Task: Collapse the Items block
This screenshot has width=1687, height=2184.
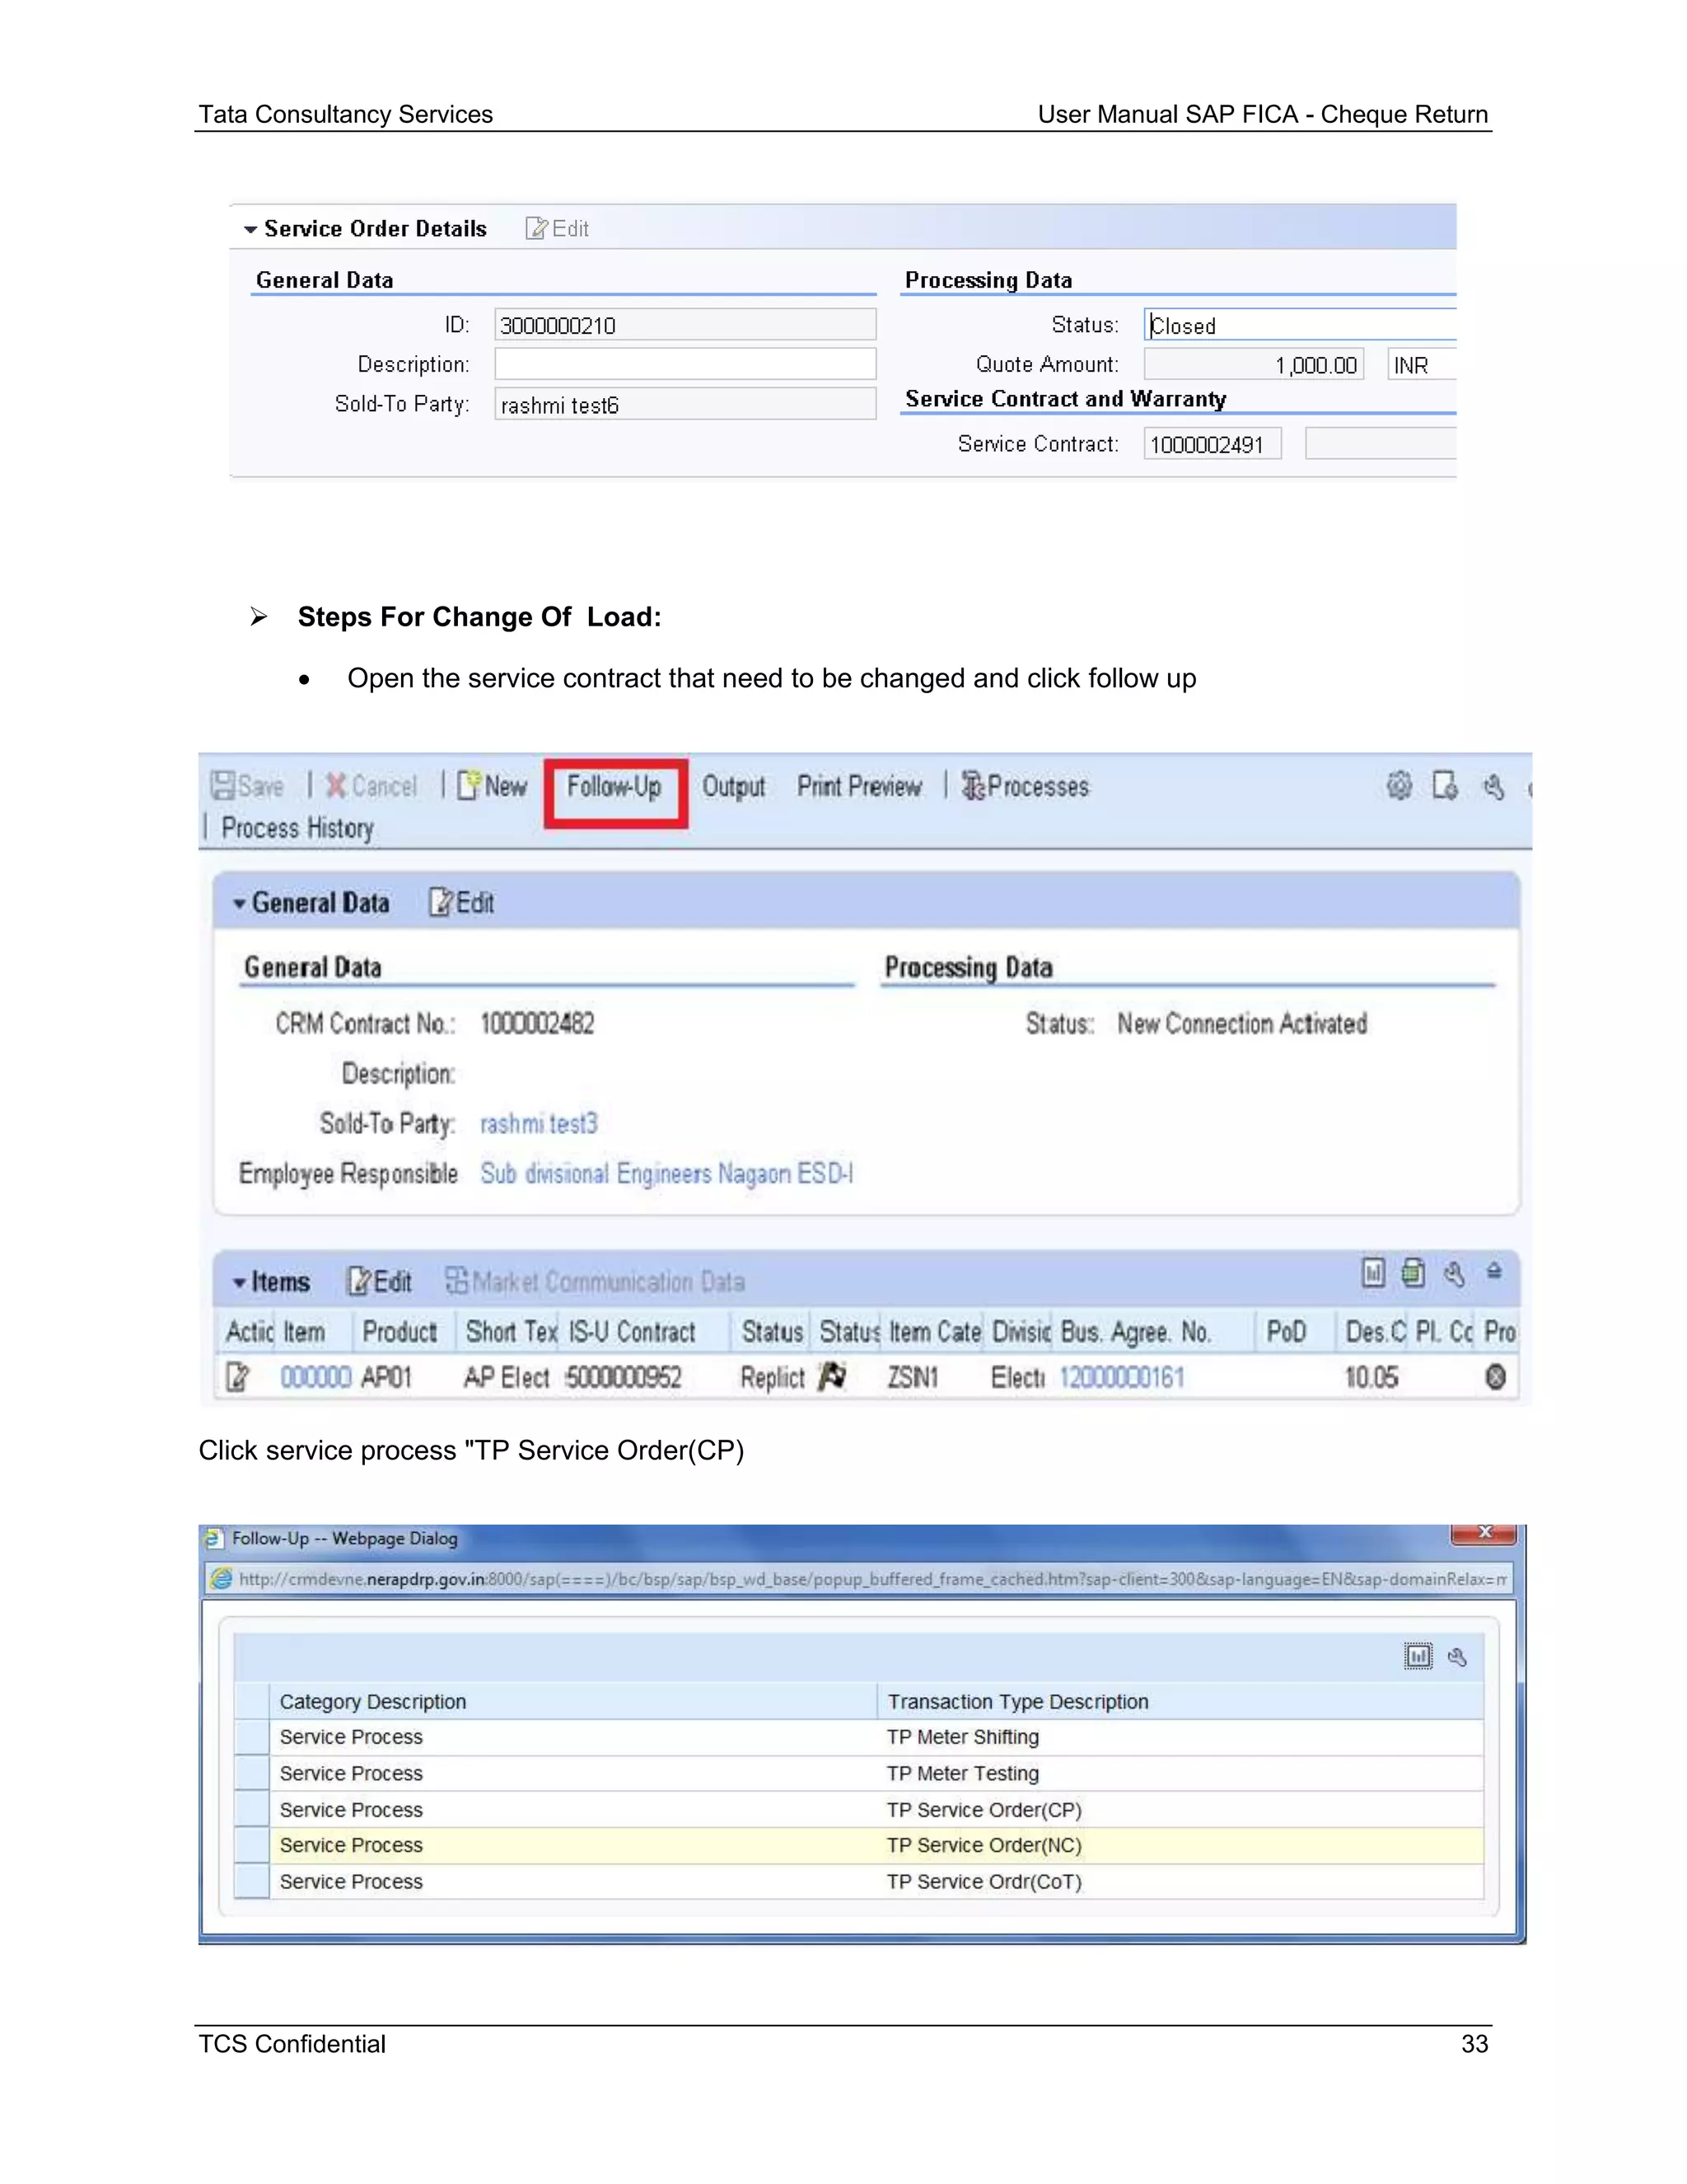Action: click(239, 1283)
